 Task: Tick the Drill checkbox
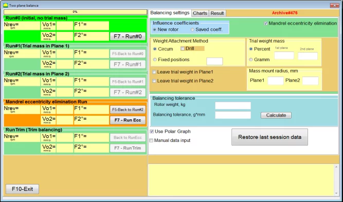pyautogui.click(x=183, y=48)
